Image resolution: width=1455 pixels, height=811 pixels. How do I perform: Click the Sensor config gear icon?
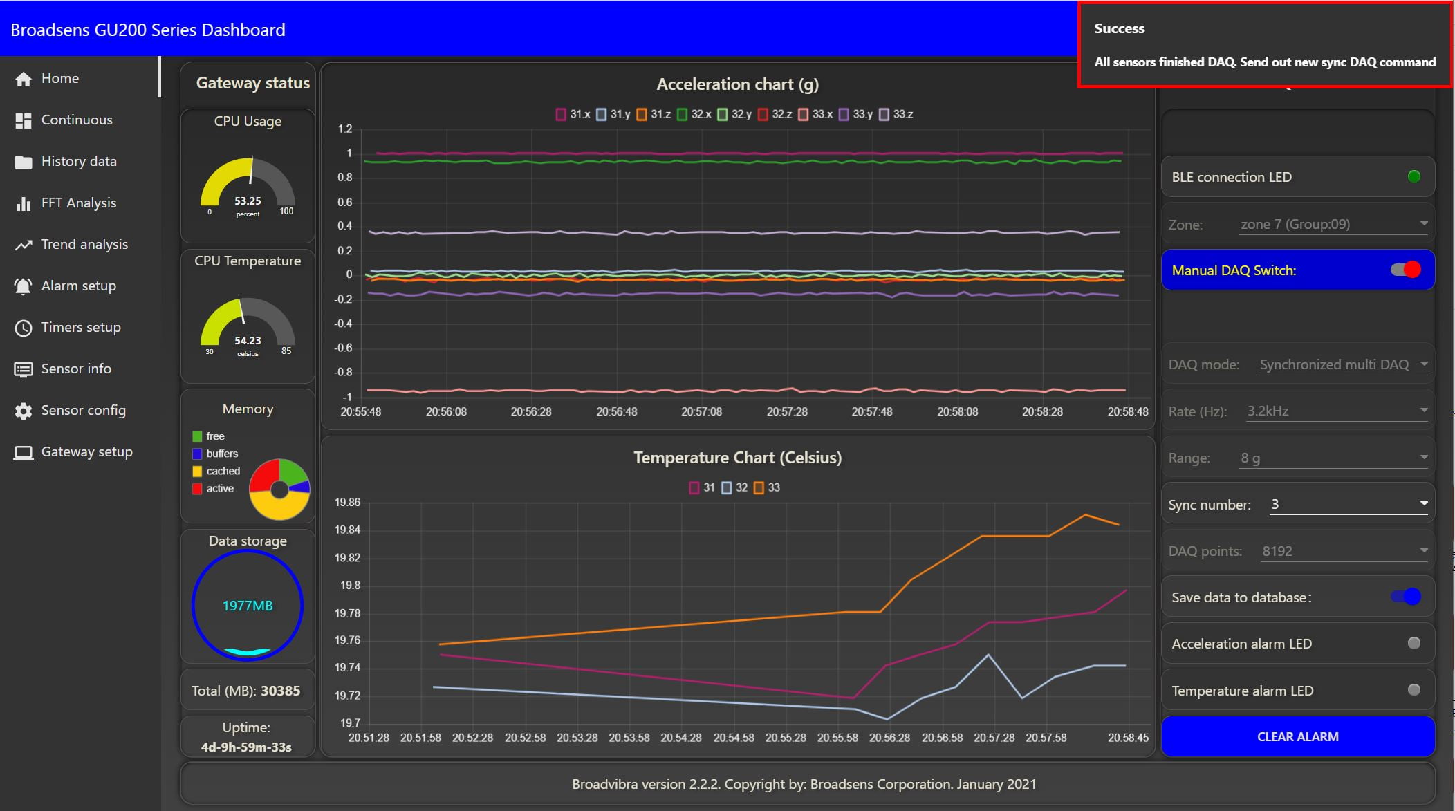(24, 411)
